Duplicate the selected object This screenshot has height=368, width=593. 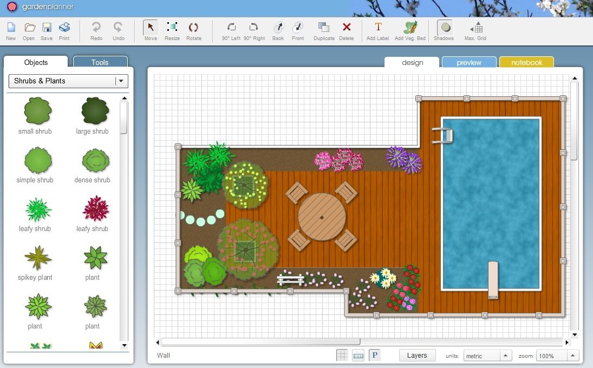pos(324,30)
